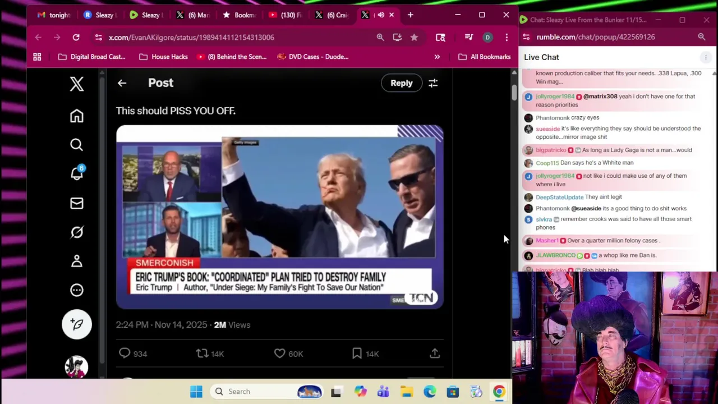Viewport: 718px width, 404px height.
Task: Open the Chrome media control icon
Action: pyautogui.click(x=469, y=37)
